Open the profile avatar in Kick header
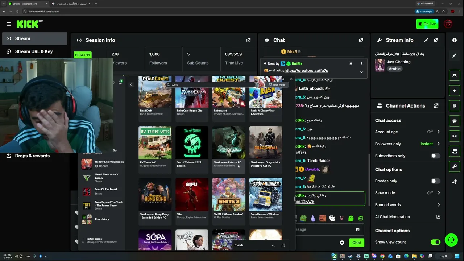Screen dimensions: 464x261 coord(448,24)
